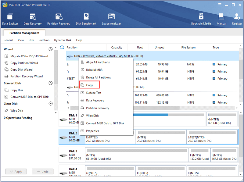The image size is (244, 182).
Task: Choose Rebuild MBR in context menu
Action: 106,70
